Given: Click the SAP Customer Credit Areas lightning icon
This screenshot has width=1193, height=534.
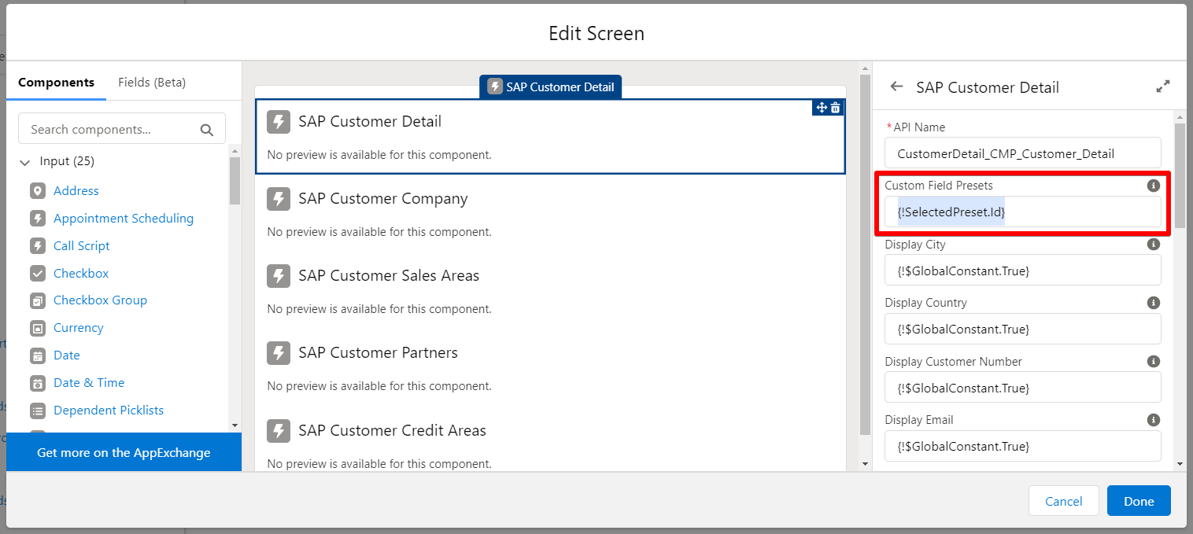Looking at the screenshot, I should point(279,431).
